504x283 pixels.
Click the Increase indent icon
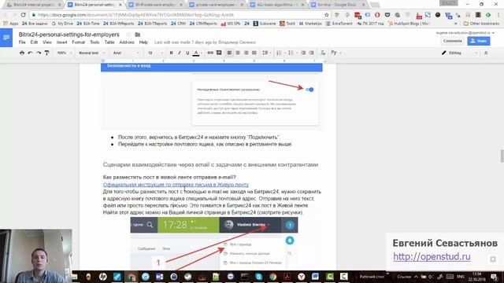(x=312, y=53)
